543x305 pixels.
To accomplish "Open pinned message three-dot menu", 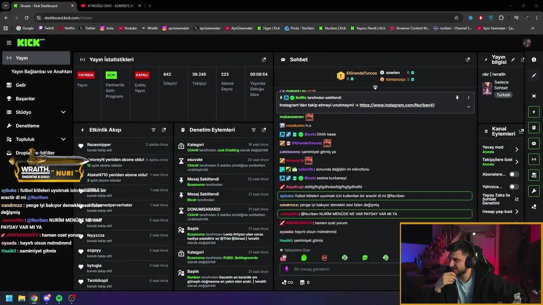I will [468, 97].
